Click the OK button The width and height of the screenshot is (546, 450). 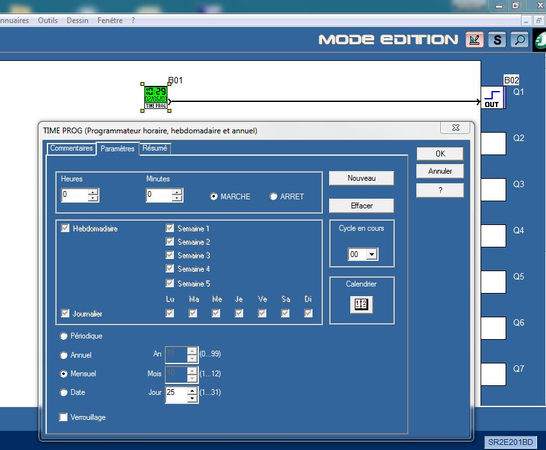pyautogui.click(x=440, y=153)
